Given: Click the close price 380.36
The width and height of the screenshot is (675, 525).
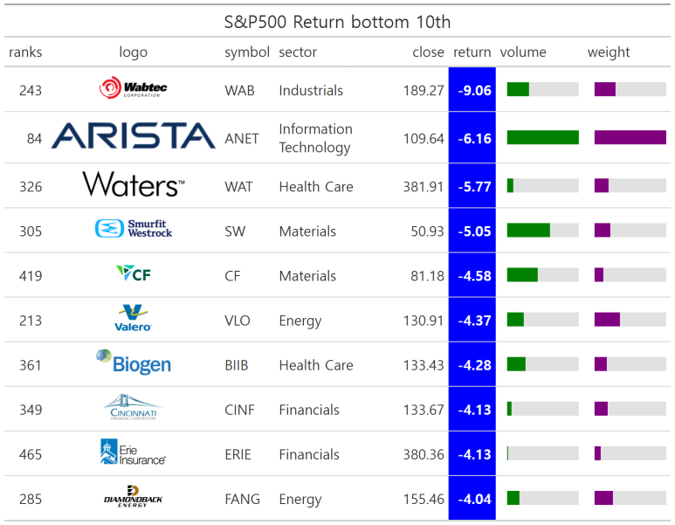Looking at the screenshot, I should click(424, 454).
